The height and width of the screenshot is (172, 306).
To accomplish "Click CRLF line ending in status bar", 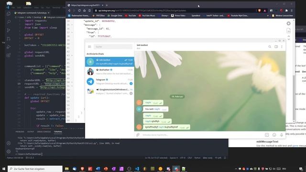I will pos(190,158).
